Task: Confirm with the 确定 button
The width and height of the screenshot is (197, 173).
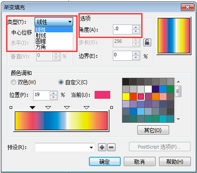Action: (105, 162)
